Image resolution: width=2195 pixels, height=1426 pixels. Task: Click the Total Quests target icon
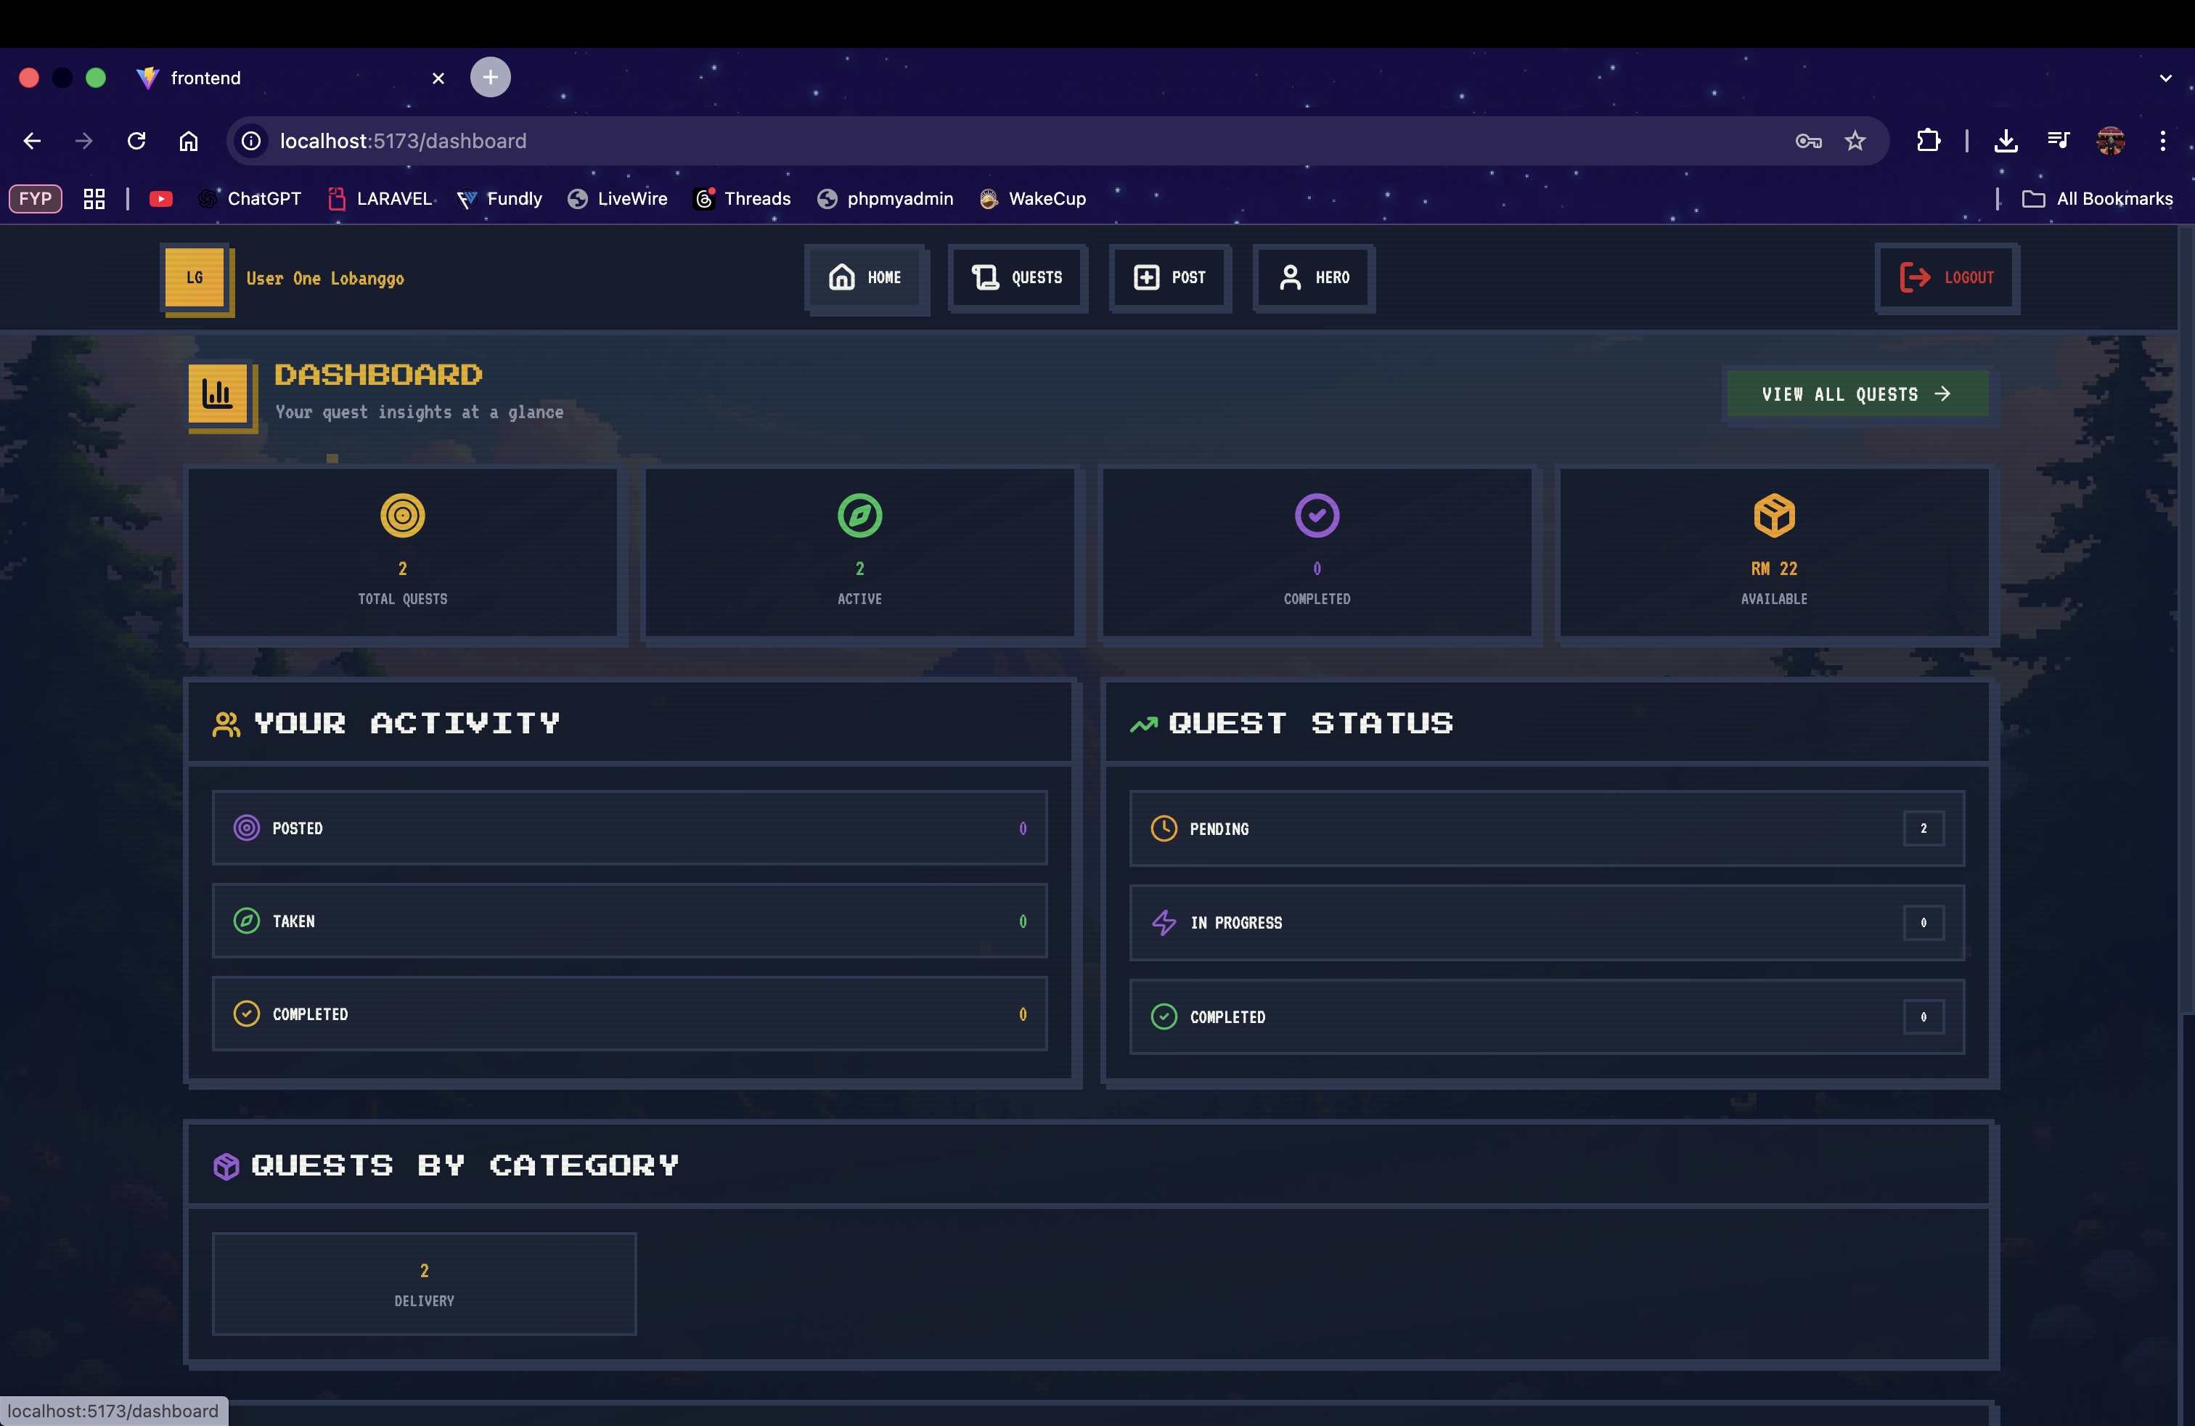(x=402, y=515)
